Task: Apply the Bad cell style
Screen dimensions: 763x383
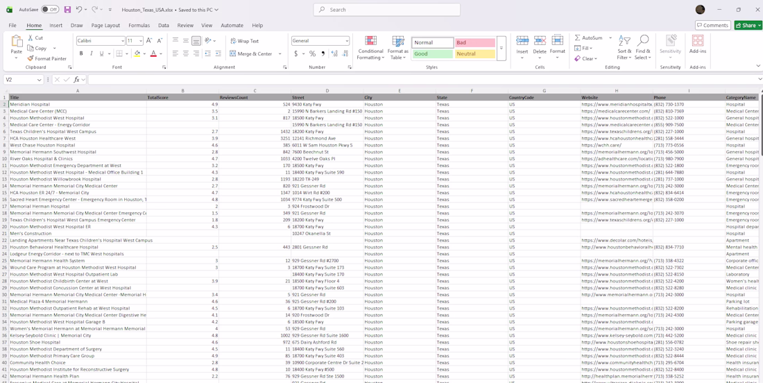Action: 474,42
